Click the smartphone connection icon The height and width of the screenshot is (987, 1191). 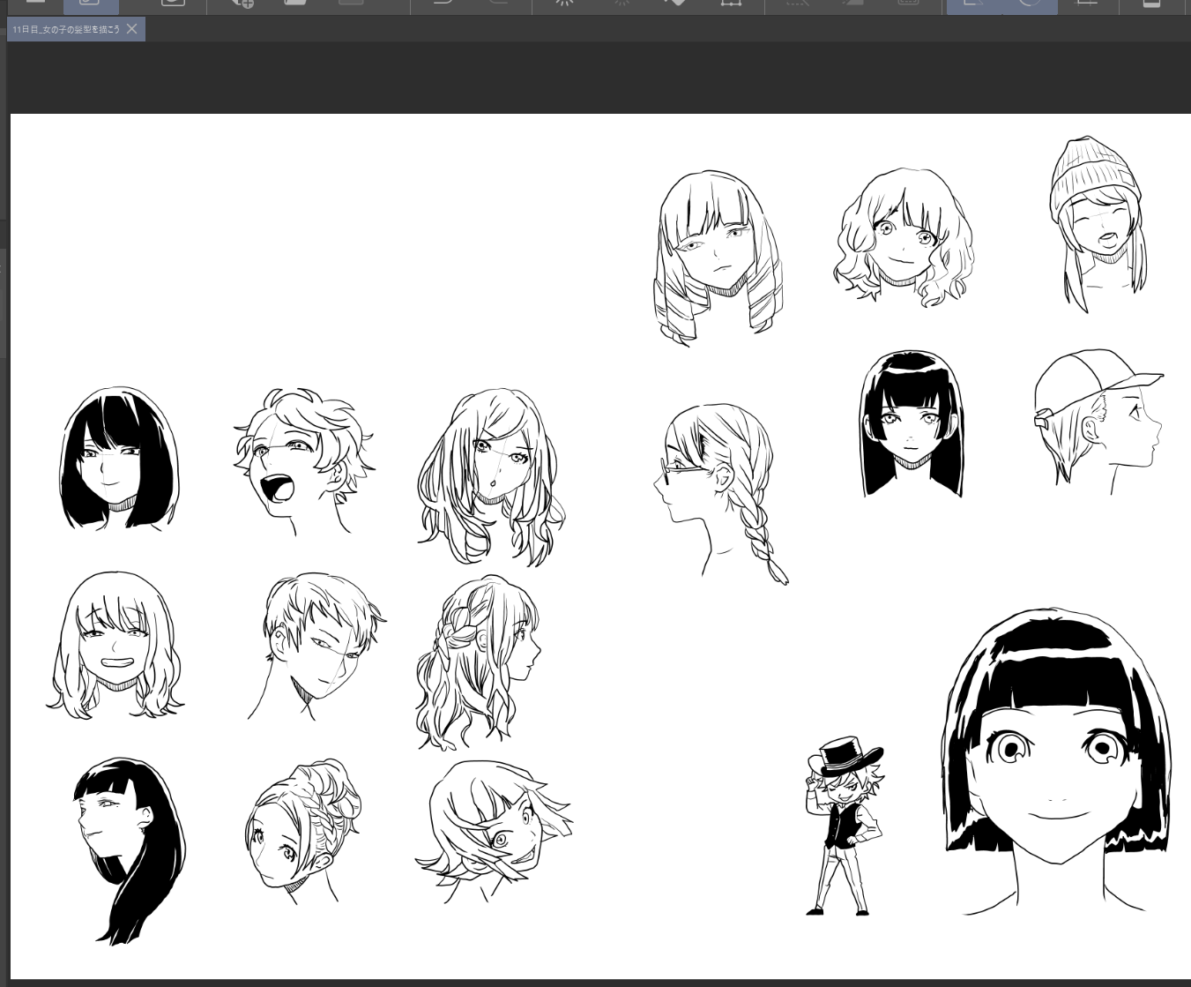(x=1151, y=4)
